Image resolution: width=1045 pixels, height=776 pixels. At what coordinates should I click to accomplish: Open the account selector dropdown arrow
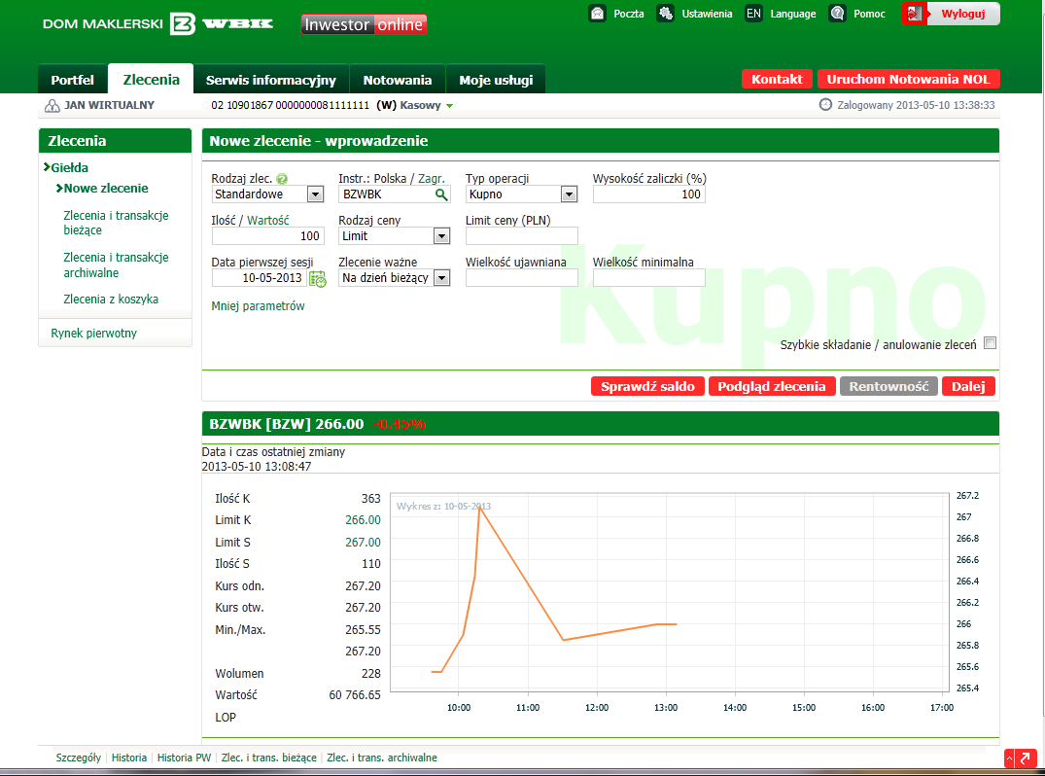point(450,106)
